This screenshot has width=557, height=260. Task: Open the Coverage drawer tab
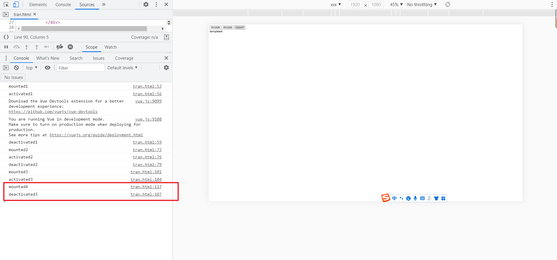coord(124,58)
